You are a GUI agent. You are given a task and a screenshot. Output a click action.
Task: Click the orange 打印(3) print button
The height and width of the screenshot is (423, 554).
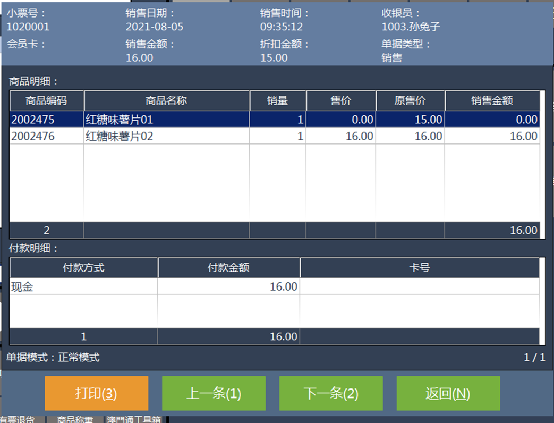(x=96, y=393)
